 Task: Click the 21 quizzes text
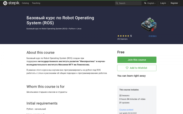[x=124, y=103]
